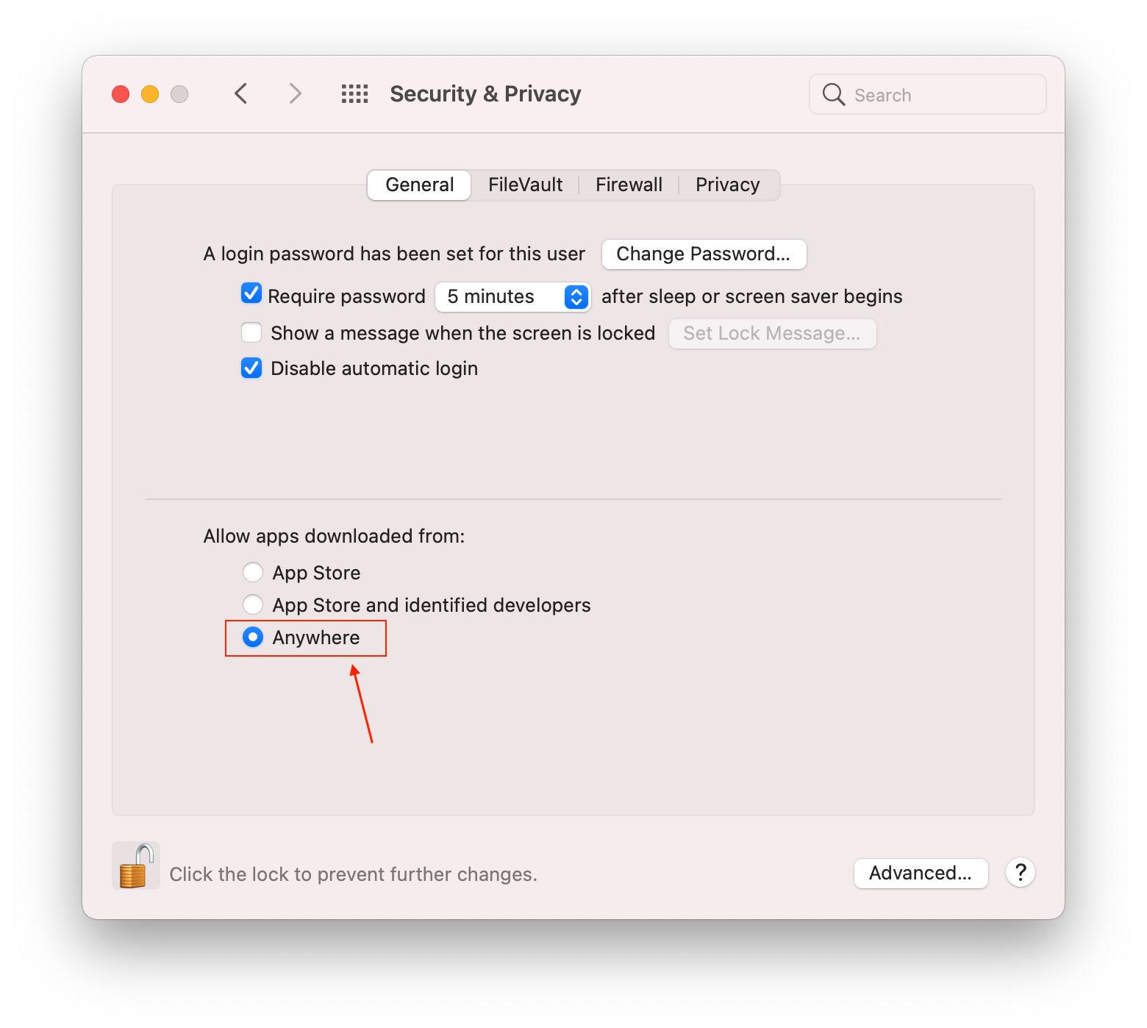The image size is (1147, 1028).
Task: Open the Privacy tab
Action: point(727,185)
